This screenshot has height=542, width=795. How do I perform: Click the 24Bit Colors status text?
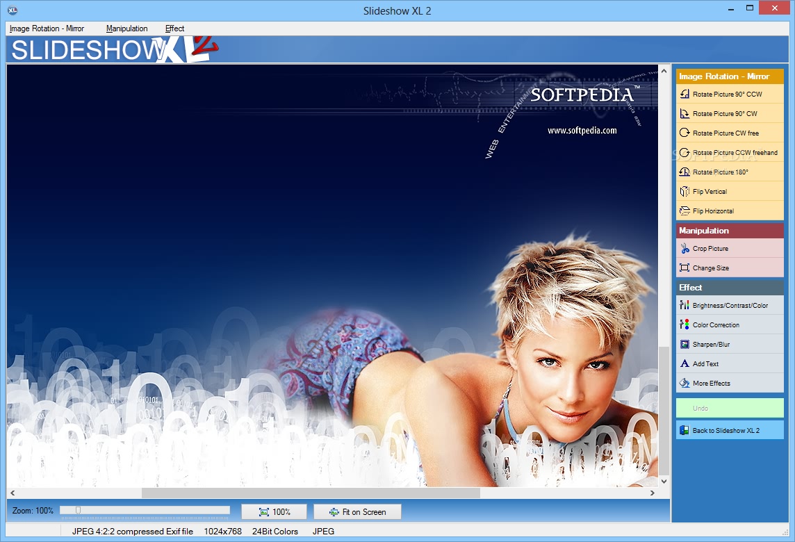click(x=274, y=532)
